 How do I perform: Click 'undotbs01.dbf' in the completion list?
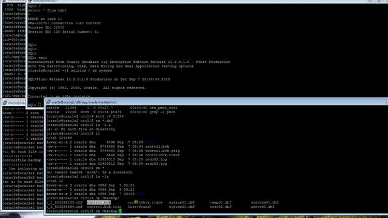(x=264, y=202)
